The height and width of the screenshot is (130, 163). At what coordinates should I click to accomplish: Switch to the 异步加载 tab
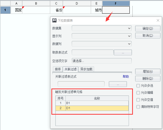[x=86, y=69]
